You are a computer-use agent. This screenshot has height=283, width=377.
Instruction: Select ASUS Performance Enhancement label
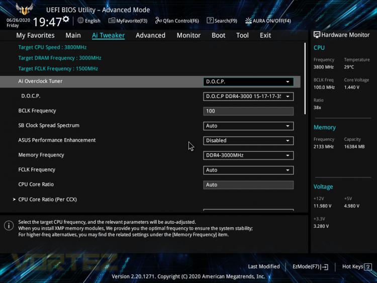tap(57, 140)
